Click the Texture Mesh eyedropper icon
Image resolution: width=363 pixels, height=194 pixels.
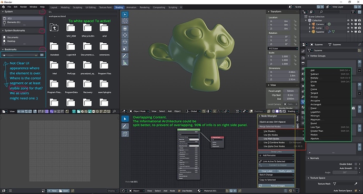[x=356, y=184]
